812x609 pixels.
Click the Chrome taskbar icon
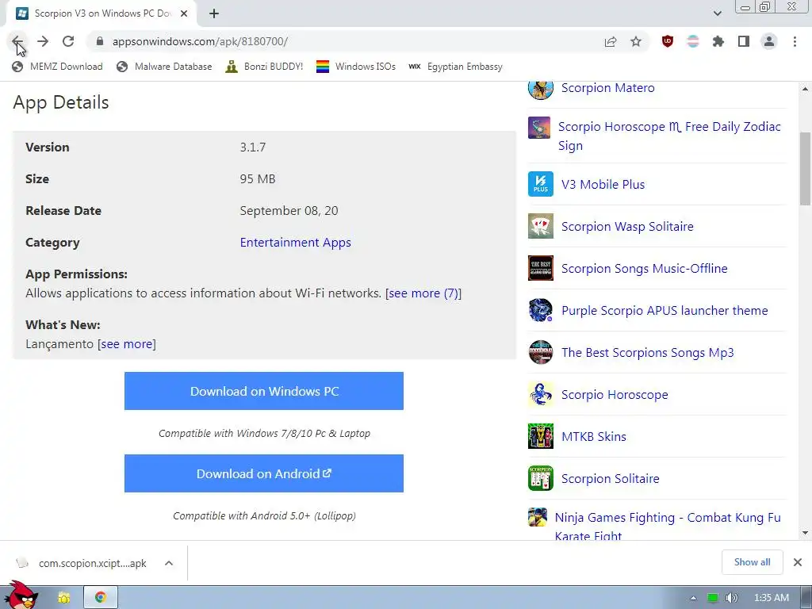101,598
